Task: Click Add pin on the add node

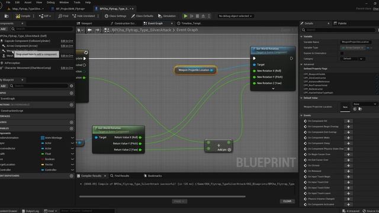Action: [x=224, y=150]
